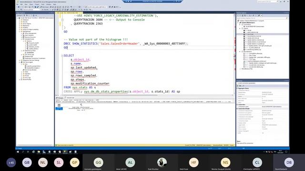Select the Resource Governor node
The image size is (305, 171).
tap(30, 37)
